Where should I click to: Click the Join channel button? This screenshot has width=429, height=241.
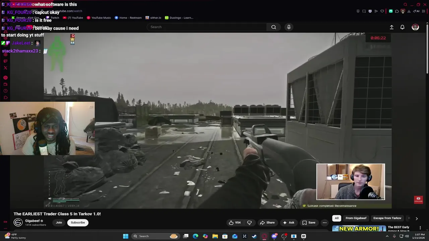[x=59, y=223]
